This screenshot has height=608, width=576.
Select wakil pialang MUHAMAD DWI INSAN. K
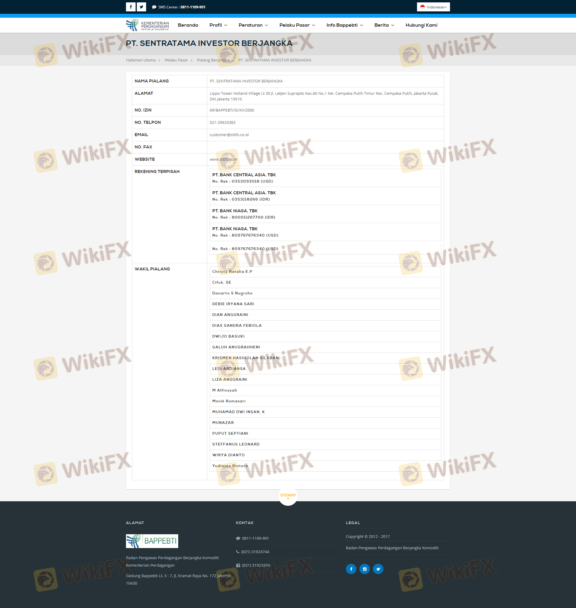(325, 412)
